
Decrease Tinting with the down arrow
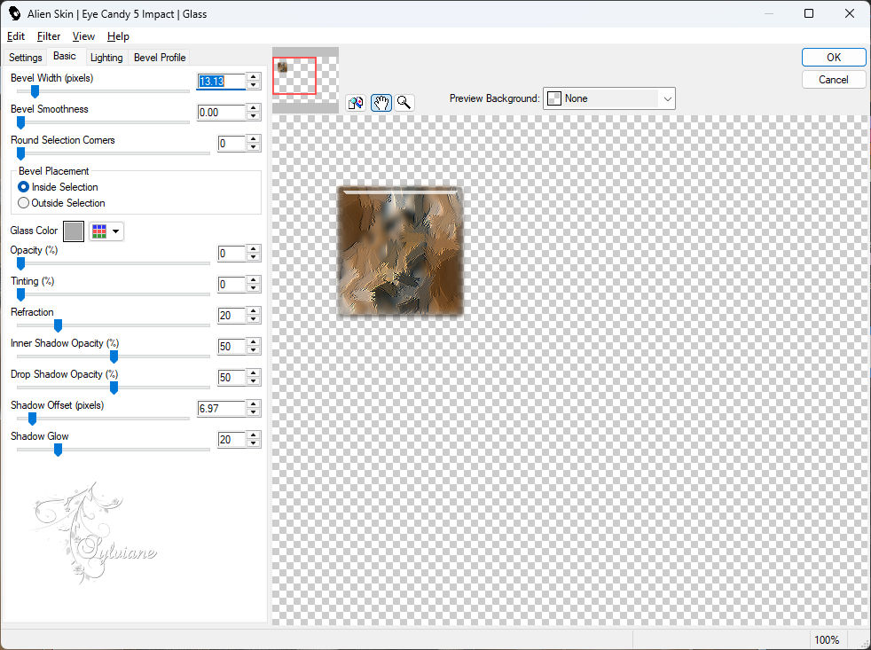[254, 288]
